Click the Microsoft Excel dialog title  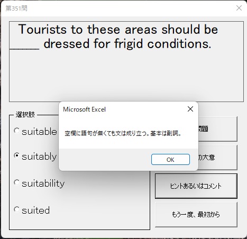pos(84,109)
